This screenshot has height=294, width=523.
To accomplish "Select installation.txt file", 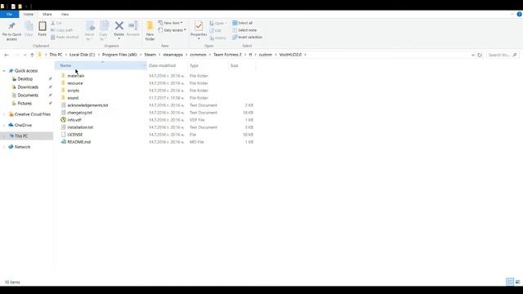I will pos(80,127).
